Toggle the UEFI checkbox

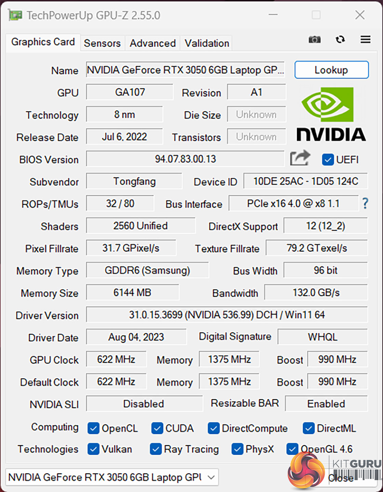(328, 160)
